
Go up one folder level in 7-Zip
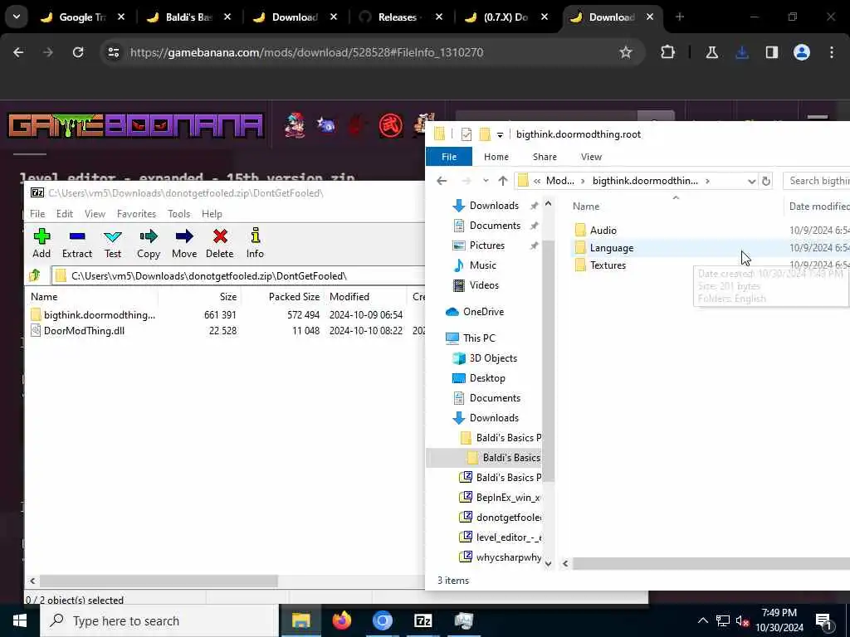[x=35, y=275]
